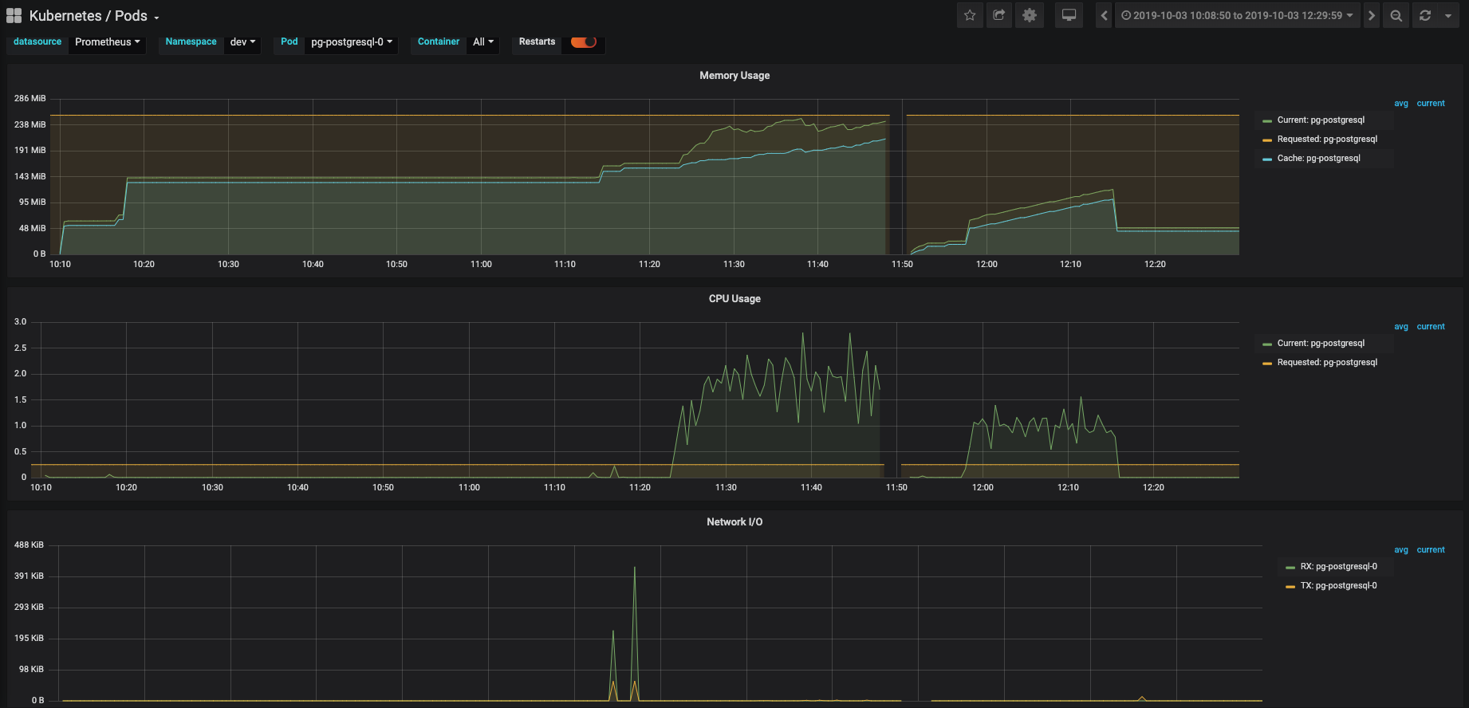Toggle Memory 'Current: pg-postgresql' series
The height and width of the screenshot is (708, 1469).
click(x=1321, y=120)
